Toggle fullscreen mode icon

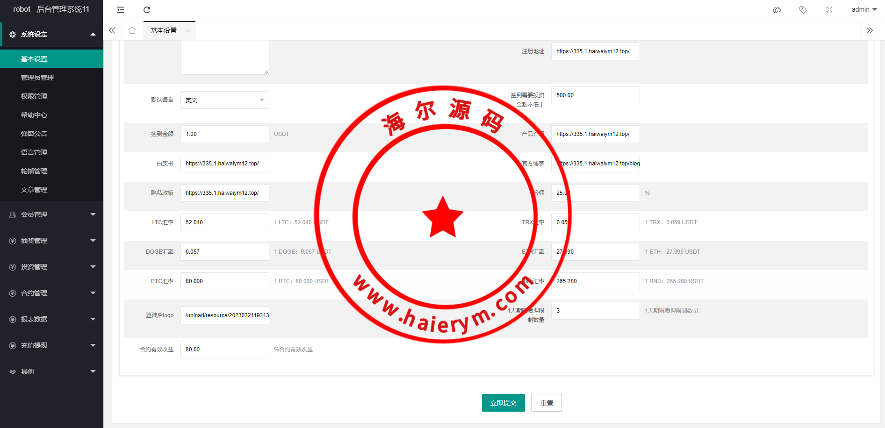tap(829, 10)
